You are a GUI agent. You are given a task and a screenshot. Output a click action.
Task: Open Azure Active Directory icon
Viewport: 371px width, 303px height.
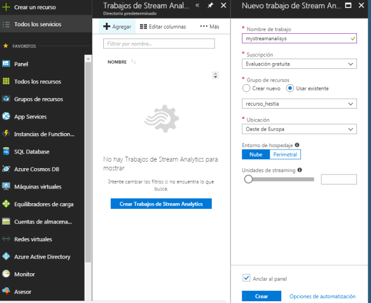coord(6,257)
